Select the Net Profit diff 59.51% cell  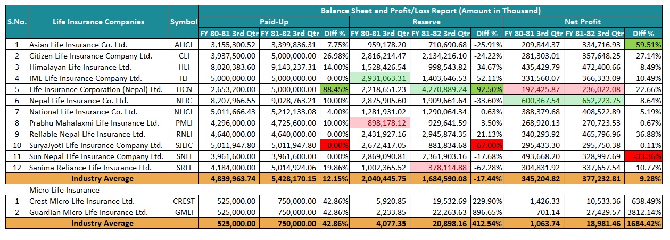point(644,44)
